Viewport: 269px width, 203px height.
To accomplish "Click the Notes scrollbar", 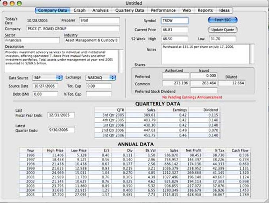I will (252, 54).
